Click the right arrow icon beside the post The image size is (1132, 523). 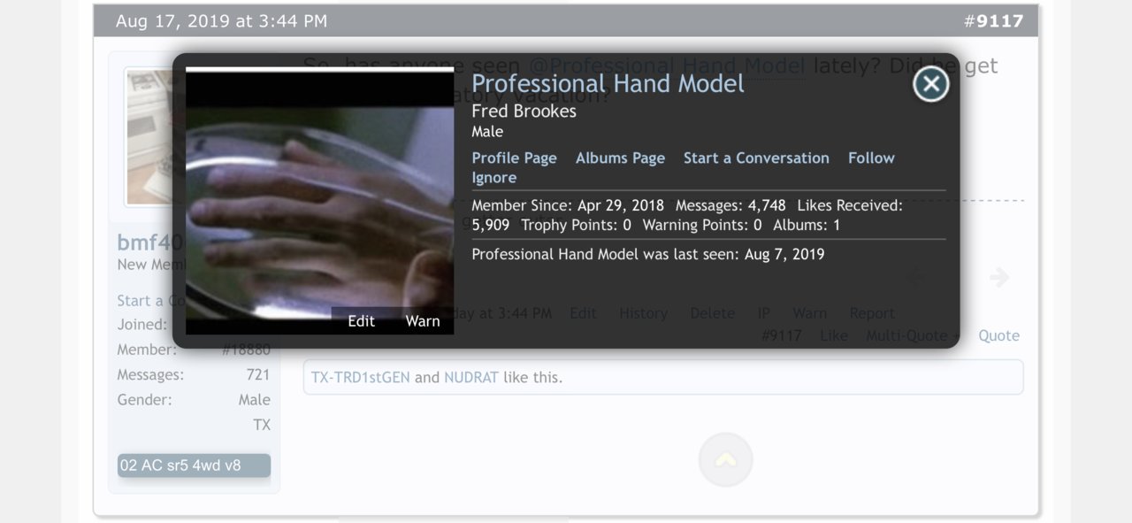tap(999, 278)
